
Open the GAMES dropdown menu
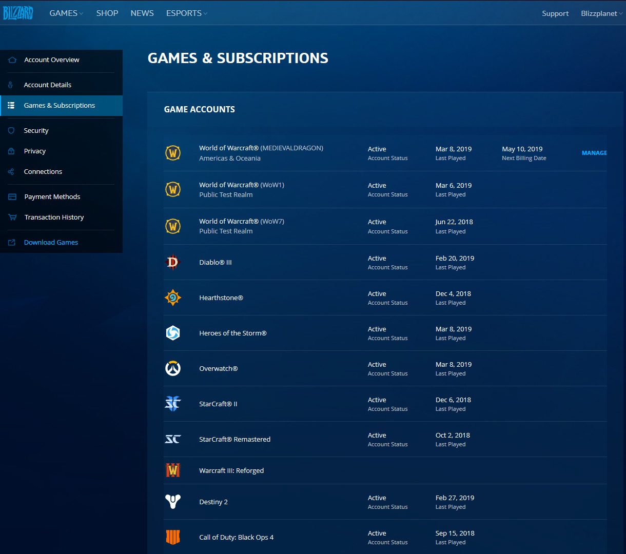[66, 13]
